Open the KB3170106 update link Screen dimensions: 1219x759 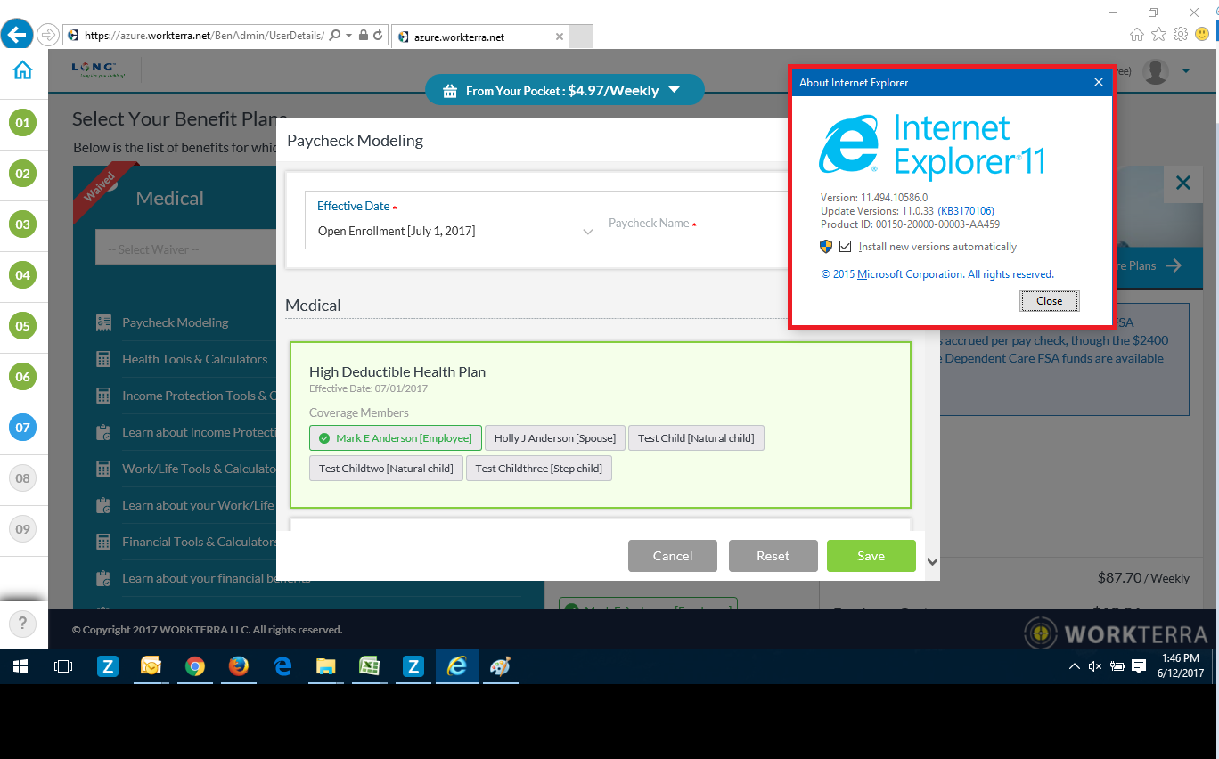[966, 211]
